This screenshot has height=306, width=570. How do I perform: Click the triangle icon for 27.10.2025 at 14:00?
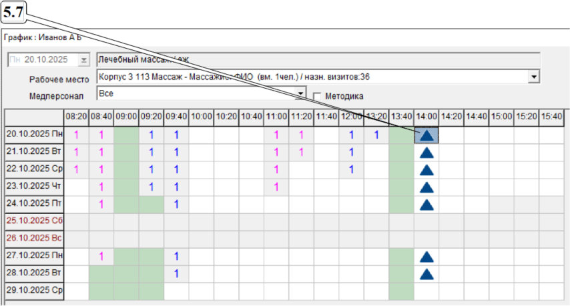tap(427, 257)
